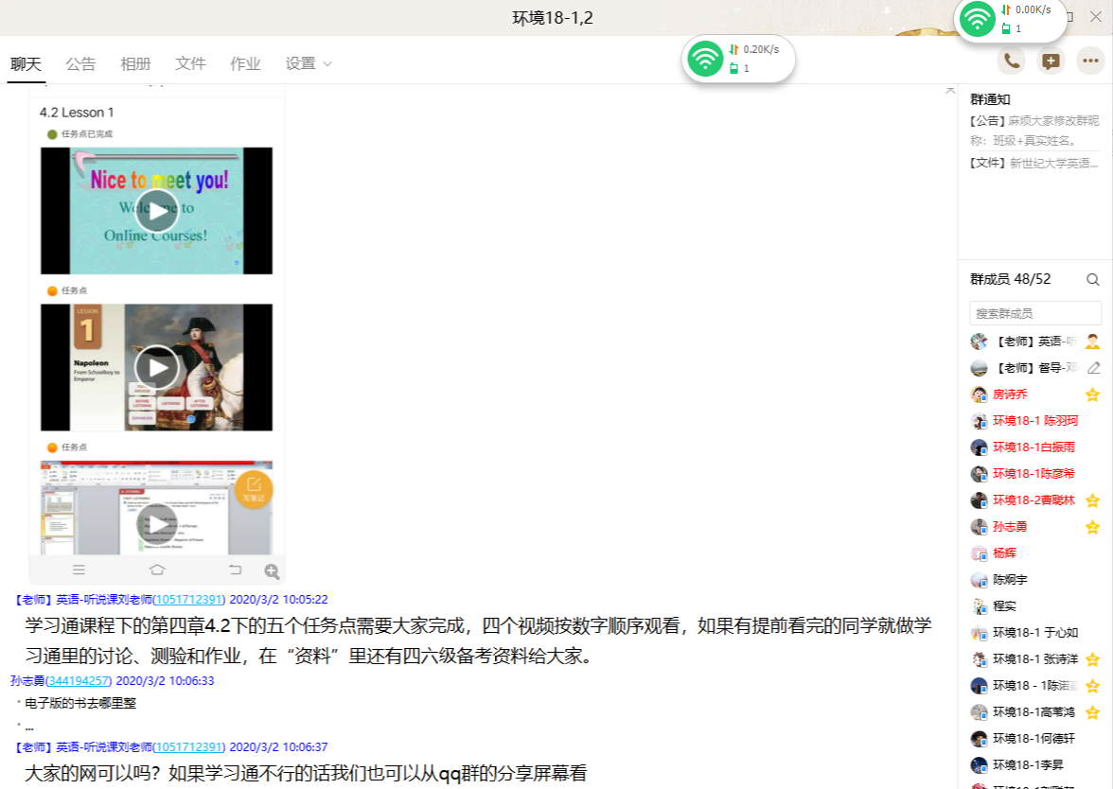Viewport: 1113px width, 789px height.
Task: Click the orange note-taking button on the thumbnail
Action: click(253, 488)
